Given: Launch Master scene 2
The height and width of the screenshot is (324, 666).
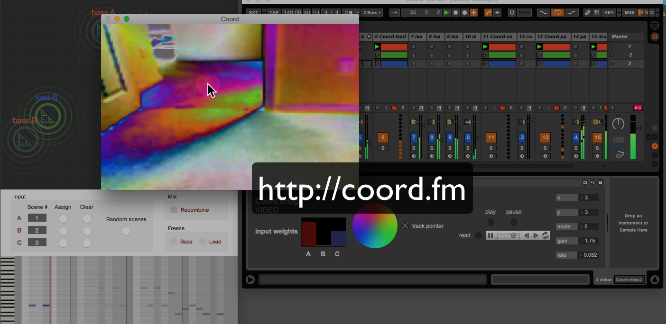Looking at the screenshot, I should (612, 55).
